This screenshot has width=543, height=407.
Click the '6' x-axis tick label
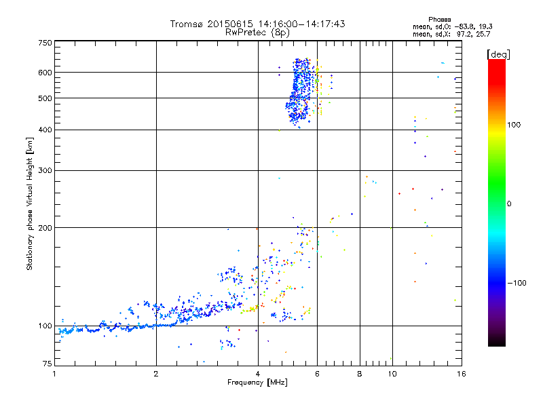(317, 374)
